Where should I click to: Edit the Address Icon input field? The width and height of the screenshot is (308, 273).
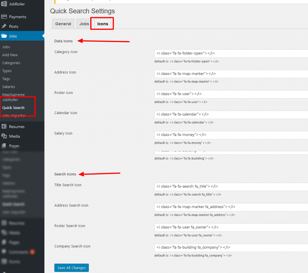click(x=231, y=74)
